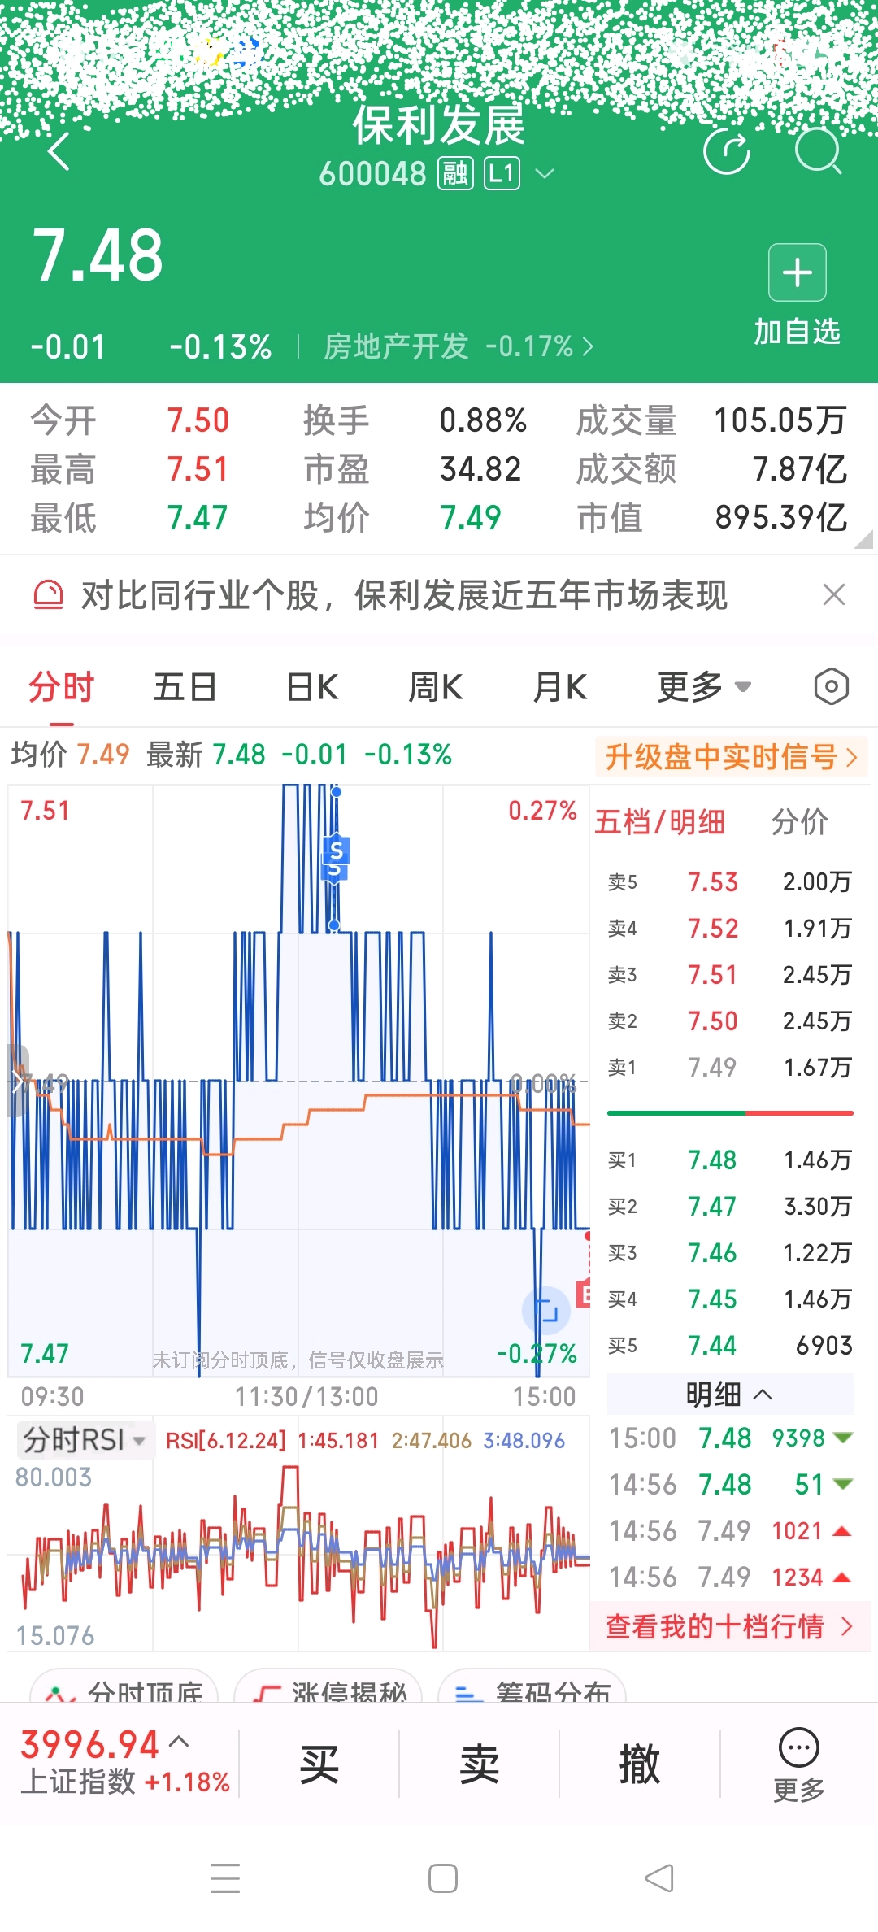Add stock to watchlist plus icon
This screenshot has height=1932, width=878.
click(798, 272)
